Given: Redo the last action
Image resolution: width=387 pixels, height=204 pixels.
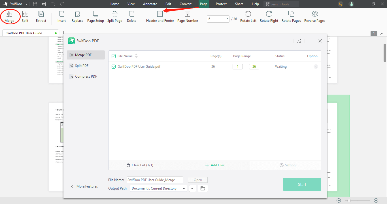Looking at the screenshot, I should pyautogui.click(x=62, y=4).
